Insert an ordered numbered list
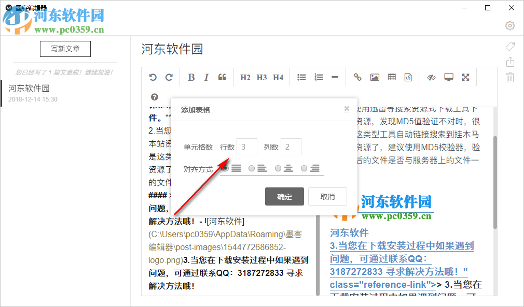 (x=319, y=77)
